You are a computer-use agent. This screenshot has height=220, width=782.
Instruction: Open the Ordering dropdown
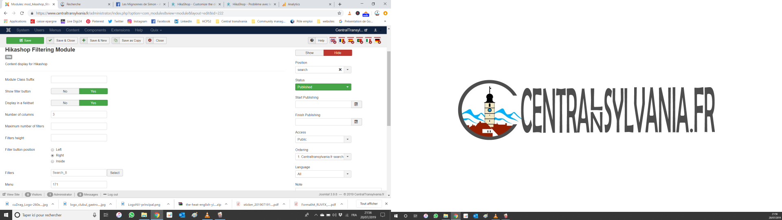coord(323,156)
